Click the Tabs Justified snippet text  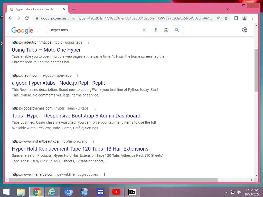tap(84, 125)
